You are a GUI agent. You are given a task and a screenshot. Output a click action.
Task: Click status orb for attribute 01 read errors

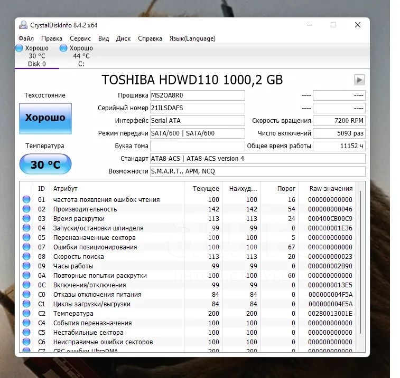point(26,199)
